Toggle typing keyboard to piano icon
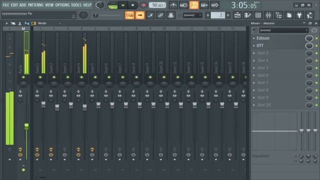 [129, 15]
